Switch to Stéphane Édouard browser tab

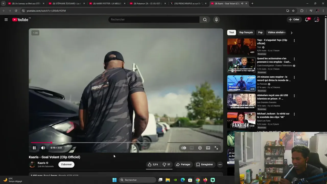(x=66, y=4)
